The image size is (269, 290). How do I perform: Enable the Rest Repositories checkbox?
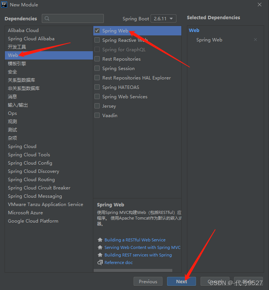coord(97,59)
